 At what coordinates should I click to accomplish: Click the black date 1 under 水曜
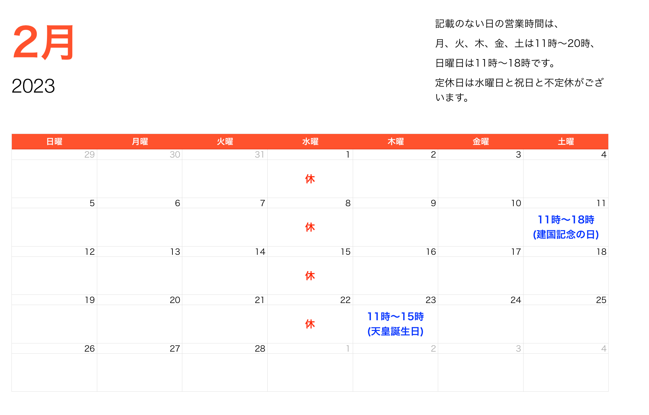pyautogui.click(x=348, y=155)
